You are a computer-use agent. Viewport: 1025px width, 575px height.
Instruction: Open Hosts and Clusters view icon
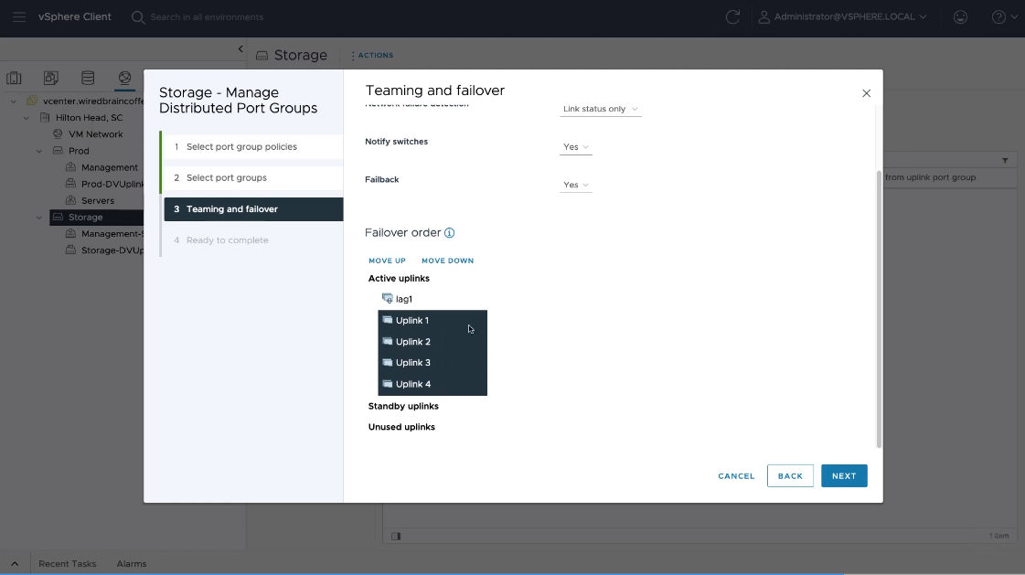pos(15,79)
